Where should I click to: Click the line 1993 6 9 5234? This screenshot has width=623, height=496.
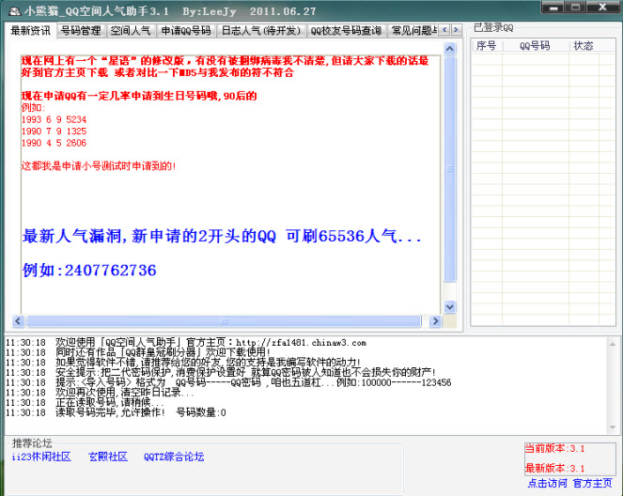point(55,119)
